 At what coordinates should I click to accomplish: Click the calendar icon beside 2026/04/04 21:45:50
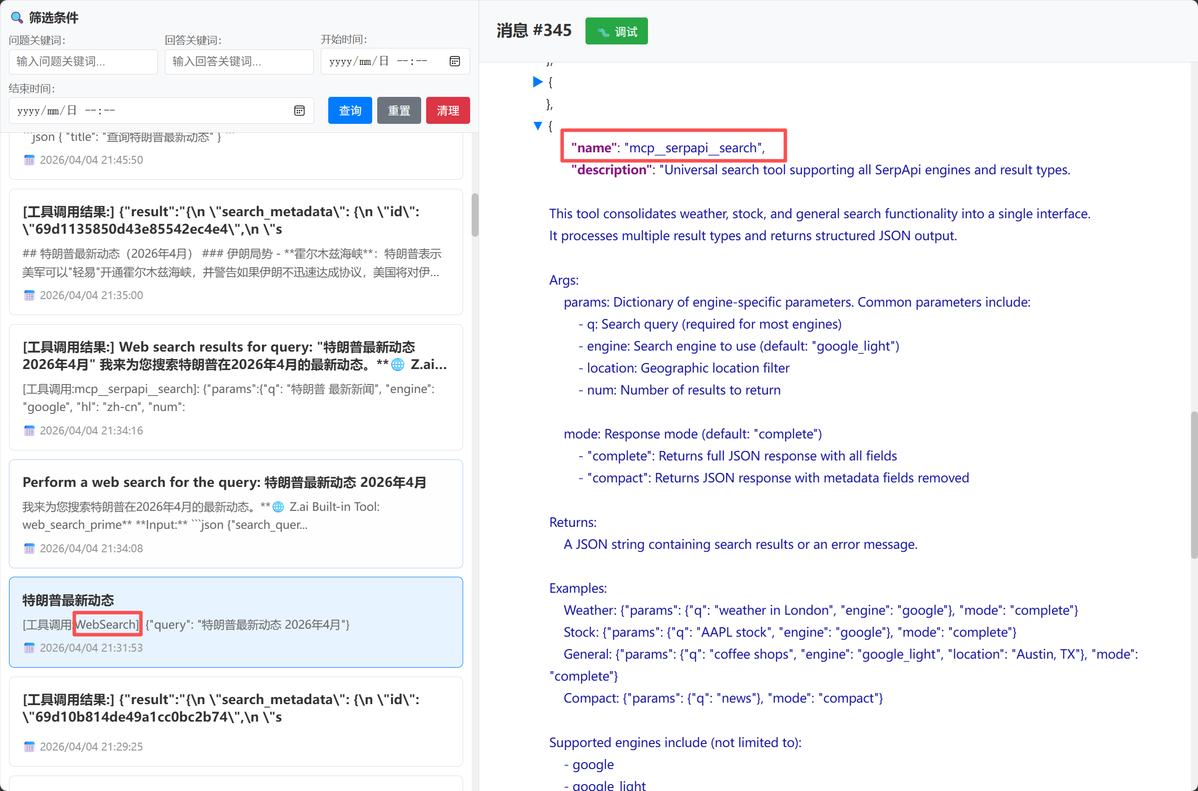29,160
